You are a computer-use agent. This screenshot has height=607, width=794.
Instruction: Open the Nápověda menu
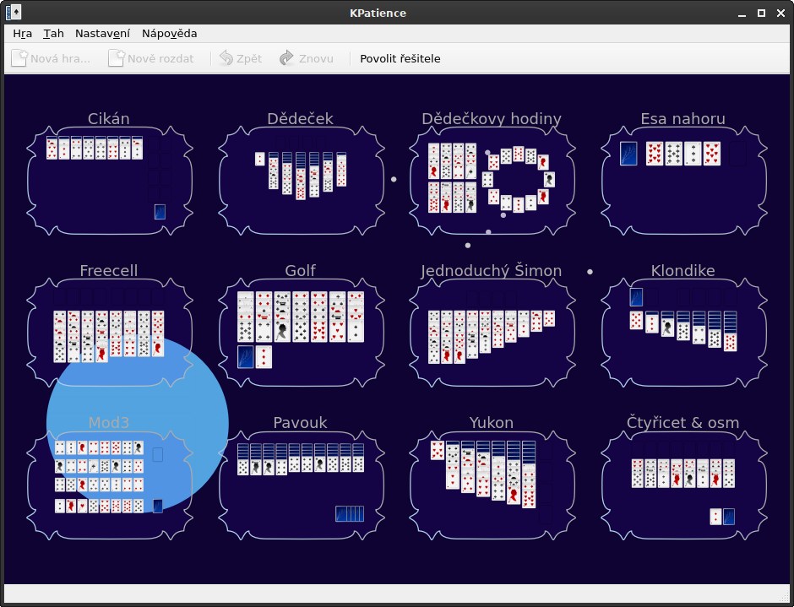point(169,34)
